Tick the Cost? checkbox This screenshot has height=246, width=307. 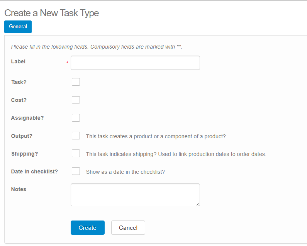[76, 100]
